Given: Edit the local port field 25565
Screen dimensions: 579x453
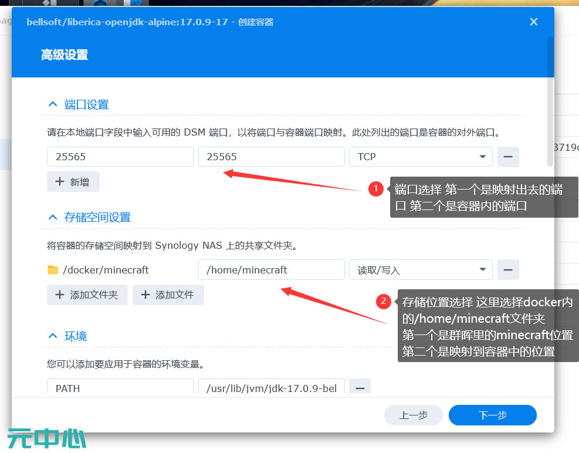Looking at the screenshot, I should coord(120,157).
